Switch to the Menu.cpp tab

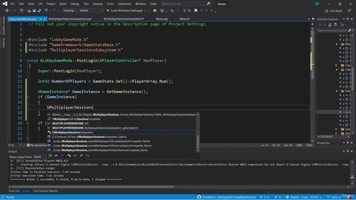coord(162,19)
